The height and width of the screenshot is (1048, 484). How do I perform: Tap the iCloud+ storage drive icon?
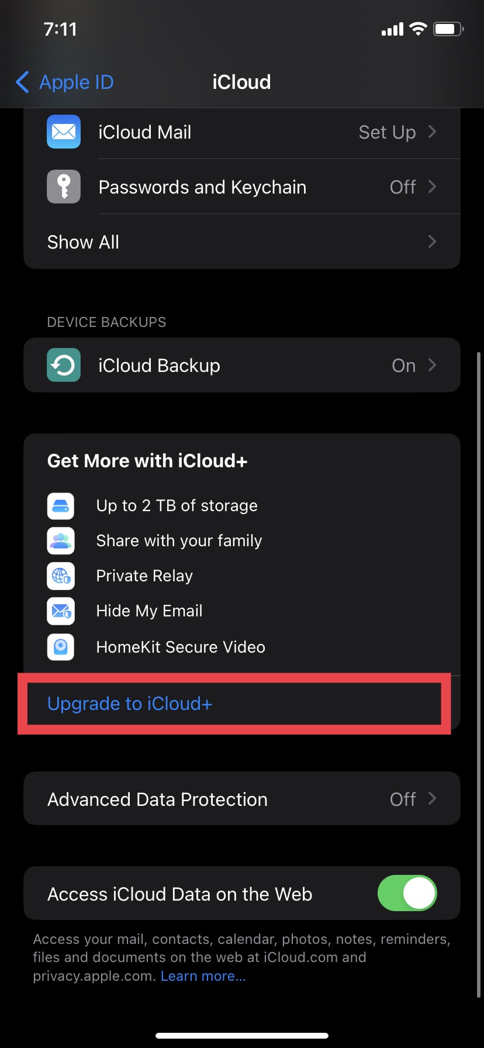coord(60,506)
